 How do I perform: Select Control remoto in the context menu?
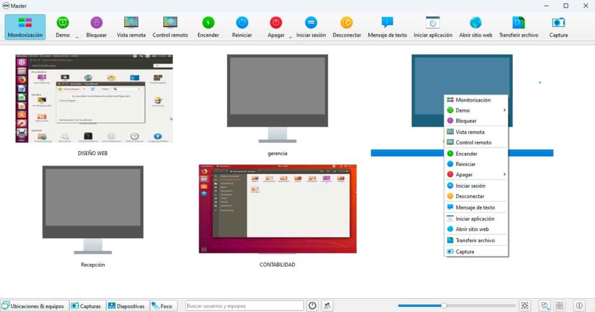[x=473, y=142]
